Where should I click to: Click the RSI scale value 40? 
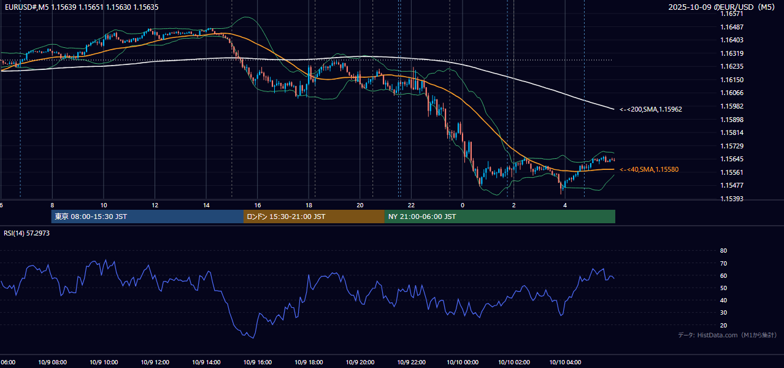pyautogui.click(x=723, y=300)
